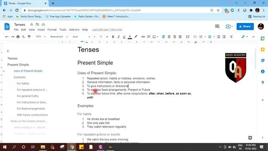Click the blue Share button
Image resolution: width=268 pixels, height=151 pixels.
click(x=245, y=26)
